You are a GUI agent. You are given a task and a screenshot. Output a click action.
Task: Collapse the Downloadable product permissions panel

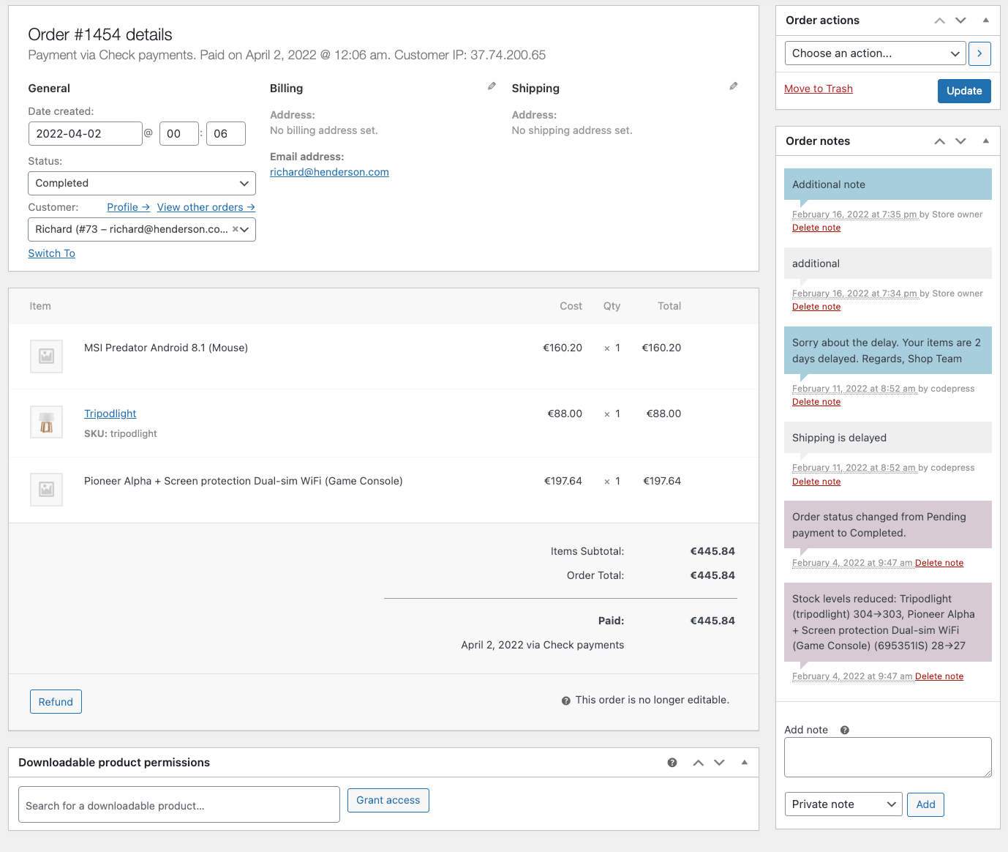(744, 762)
